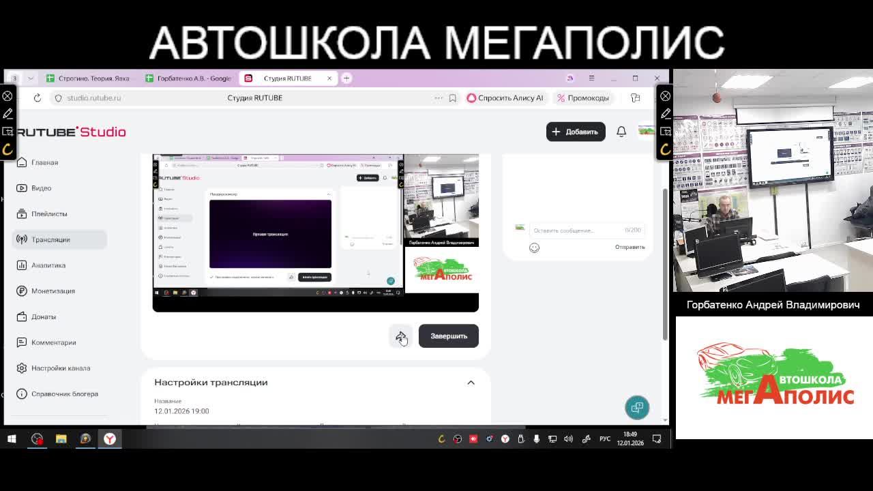
Task: Click Спросить Алису AI button
Action: [505, 98]
